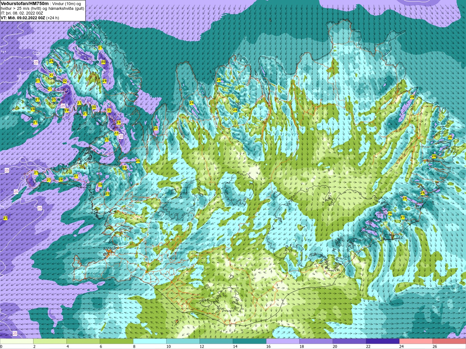Click the 12–14 m/s teal legend swatch
466x349 pixels.
(x=216, y=341)
